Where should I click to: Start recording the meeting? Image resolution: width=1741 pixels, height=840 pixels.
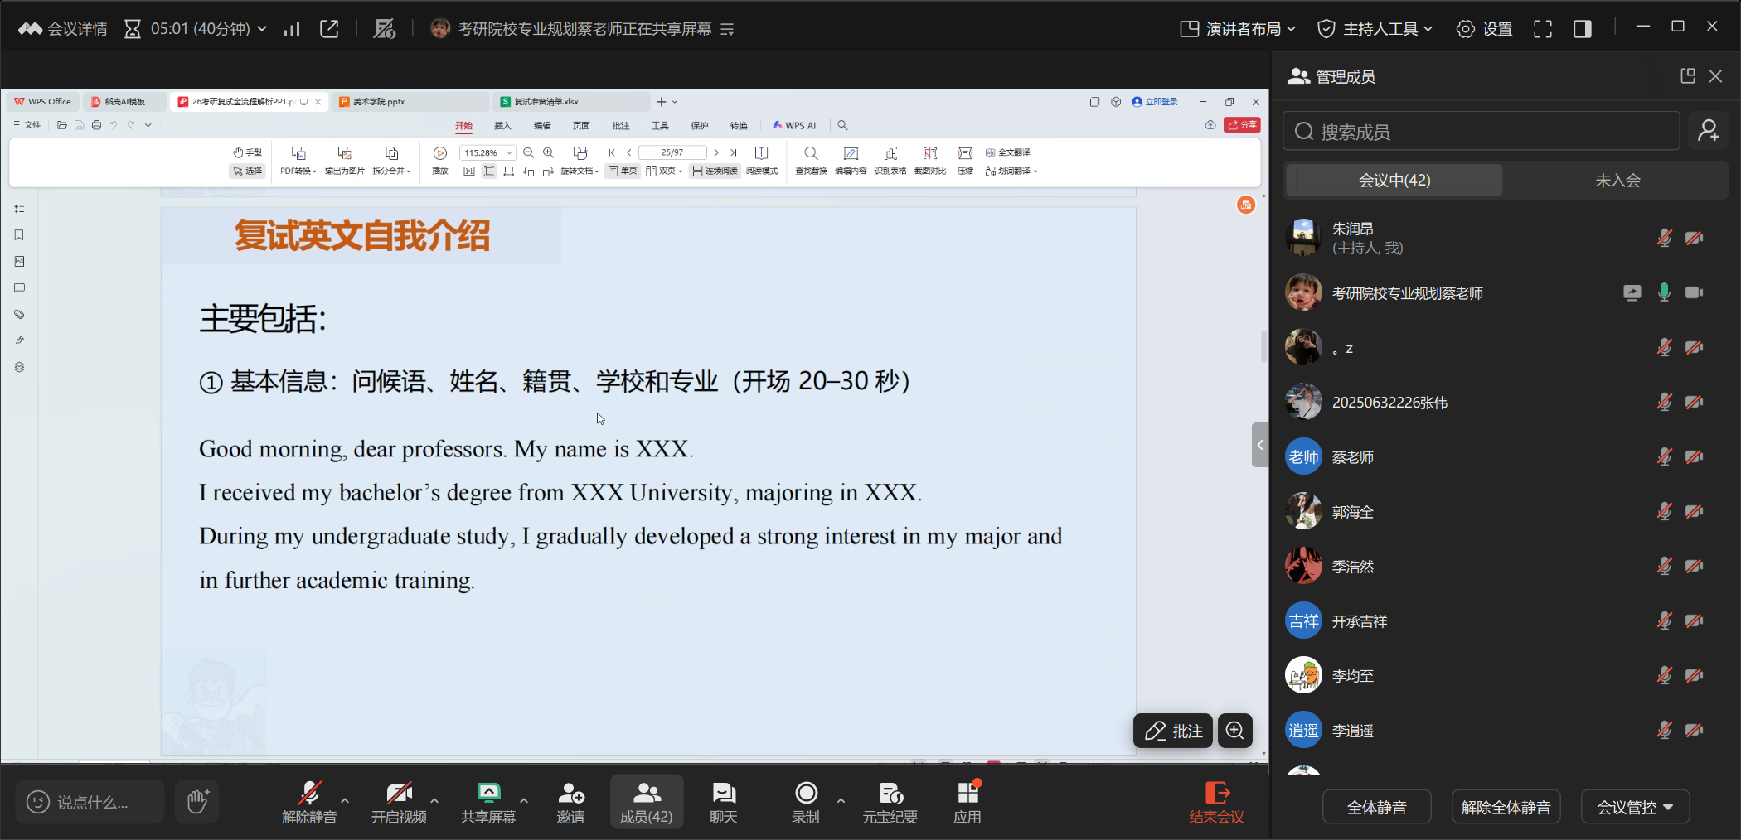tap(805, 803)
